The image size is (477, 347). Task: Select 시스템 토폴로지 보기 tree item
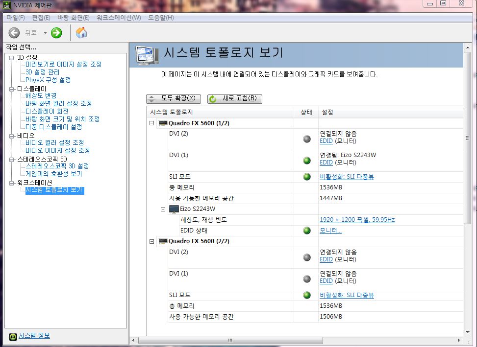(x=55, y=190)
